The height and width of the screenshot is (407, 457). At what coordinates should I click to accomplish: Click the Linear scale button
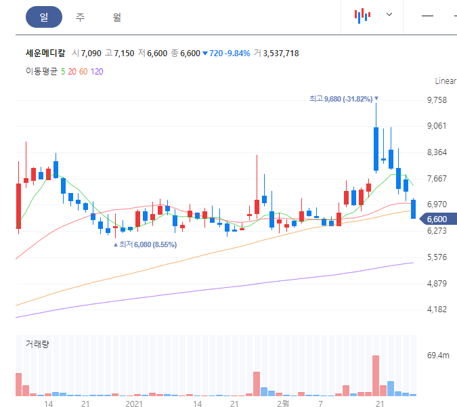click(x=445, y=81)
